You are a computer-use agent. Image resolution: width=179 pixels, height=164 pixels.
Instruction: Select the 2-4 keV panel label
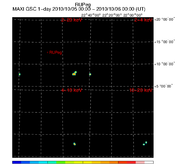pos(144,20)
